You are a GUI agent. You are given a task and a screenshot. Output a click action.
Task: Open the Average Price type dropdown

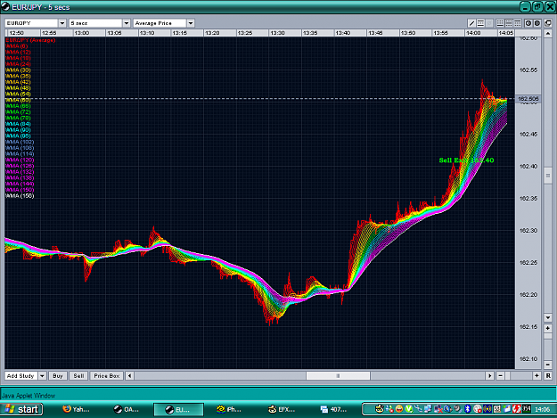191,23
